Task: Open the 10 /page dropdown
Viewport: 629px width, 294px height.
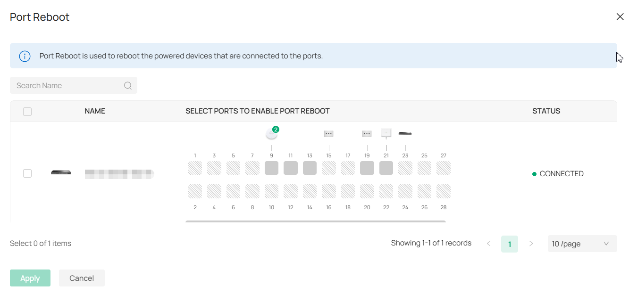Action: pos(582,244)
